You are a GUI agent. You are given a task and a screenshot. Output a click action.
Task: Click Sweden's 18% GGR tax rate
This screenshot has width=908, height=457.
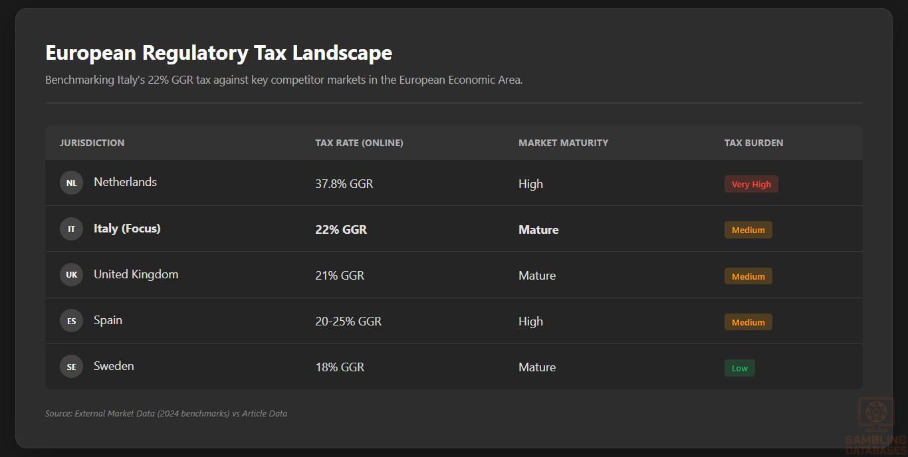click(x=340, y=367)
